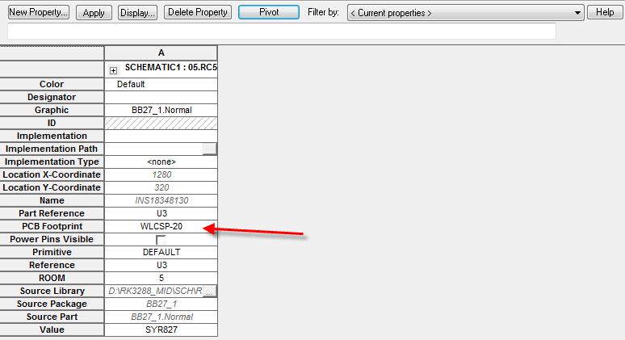
Task: Open the Display options button
Action: pyautogui.click(x=137, y=13)
